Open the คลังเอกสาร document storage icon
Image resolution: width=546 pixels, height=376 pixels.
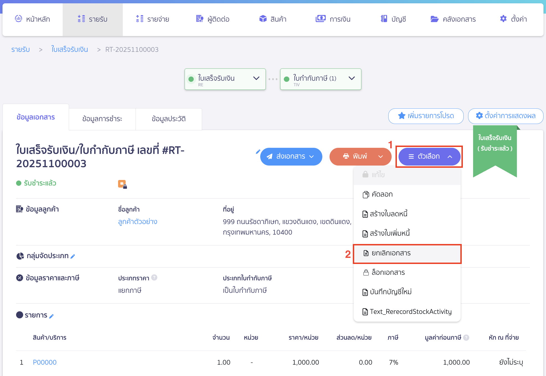(435, 19)
